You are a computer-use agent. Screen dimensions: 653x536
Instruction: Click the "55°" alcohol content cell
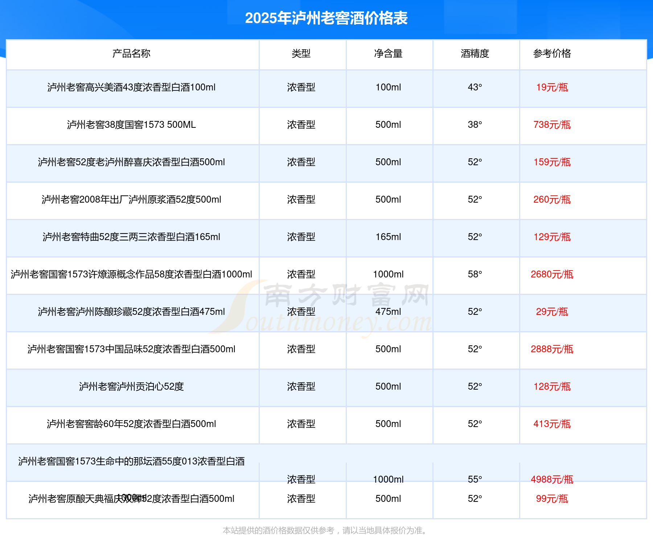click(x=475, y=479)
